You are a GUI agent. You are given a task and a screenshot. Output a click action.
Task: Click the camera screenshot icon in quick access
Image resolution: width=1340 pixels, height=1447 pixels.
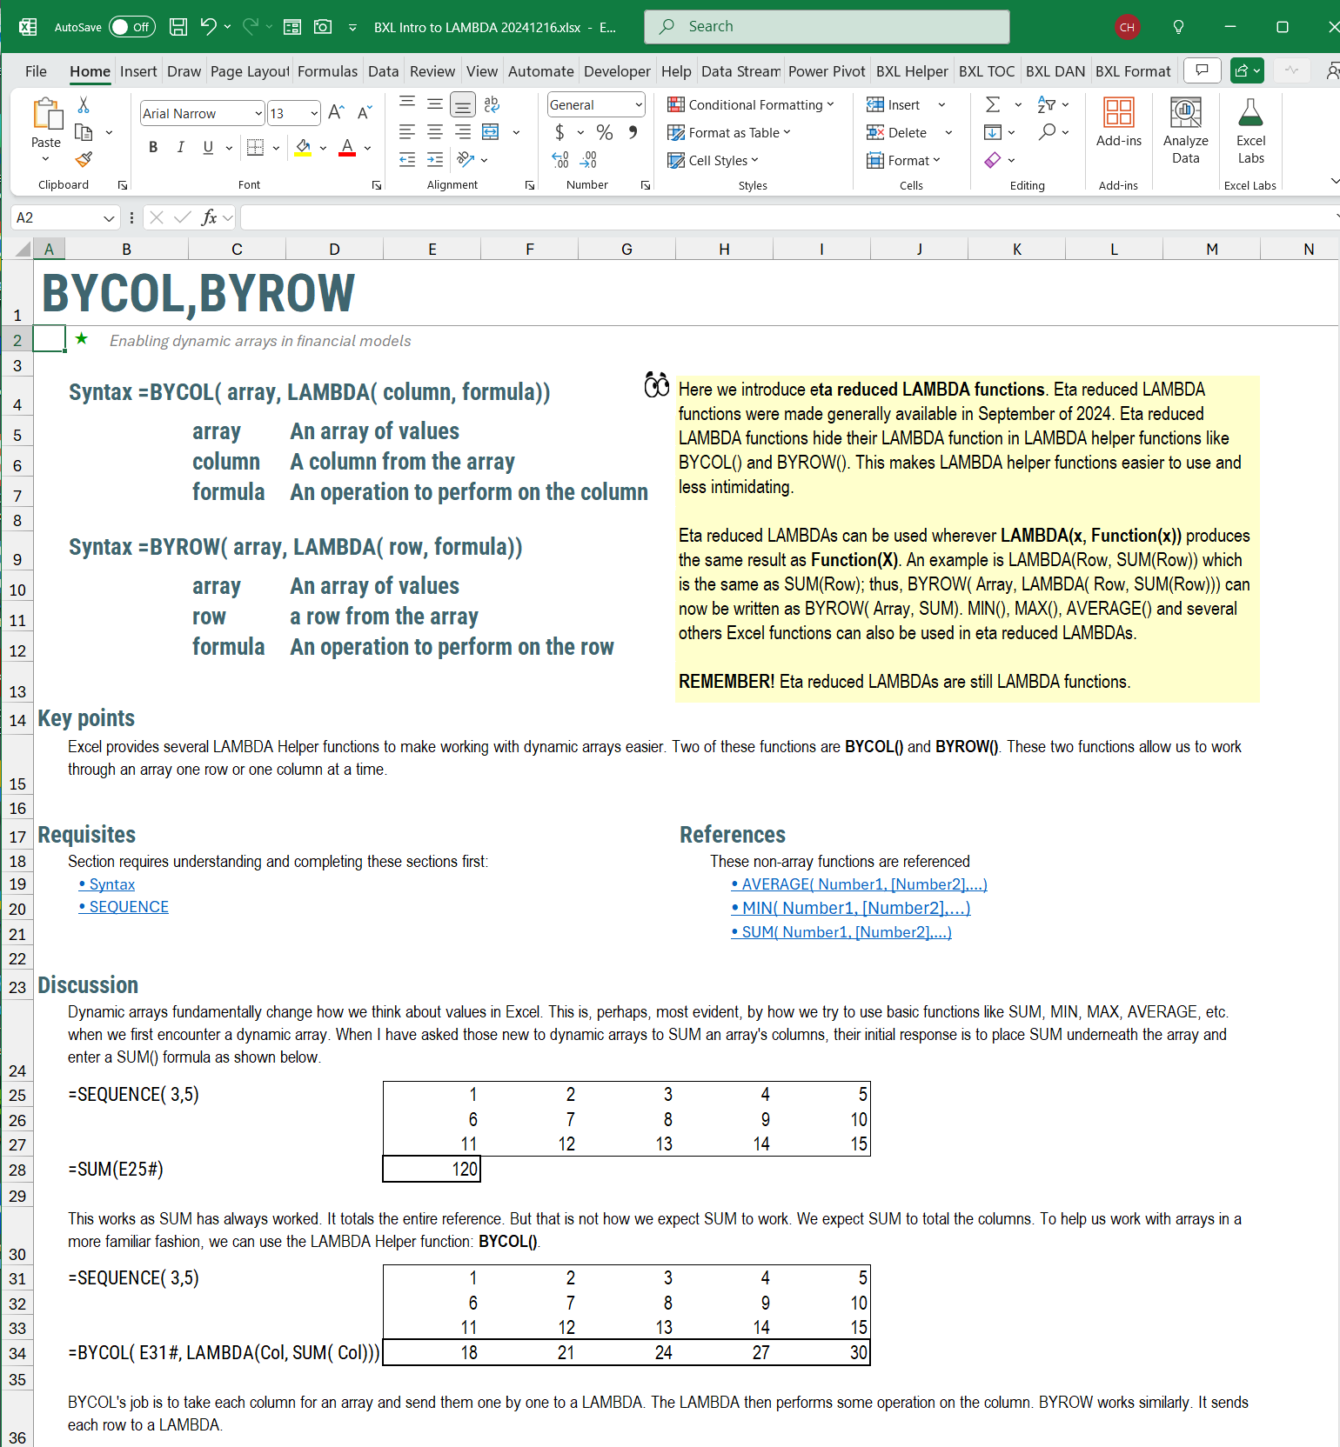323,27
